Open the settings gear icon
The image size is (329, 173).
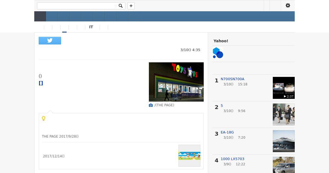(288, 5)
